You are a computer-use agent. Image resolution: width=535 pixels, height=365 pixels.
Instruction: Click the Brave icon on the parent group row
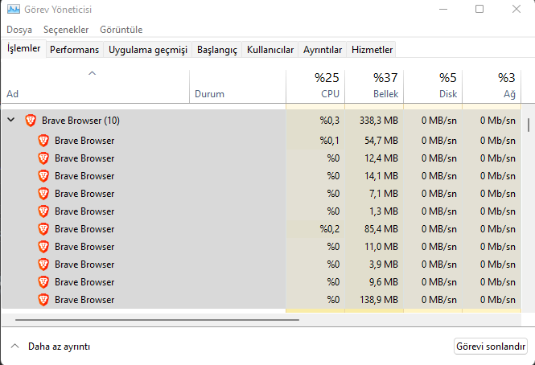coord(31,121)
